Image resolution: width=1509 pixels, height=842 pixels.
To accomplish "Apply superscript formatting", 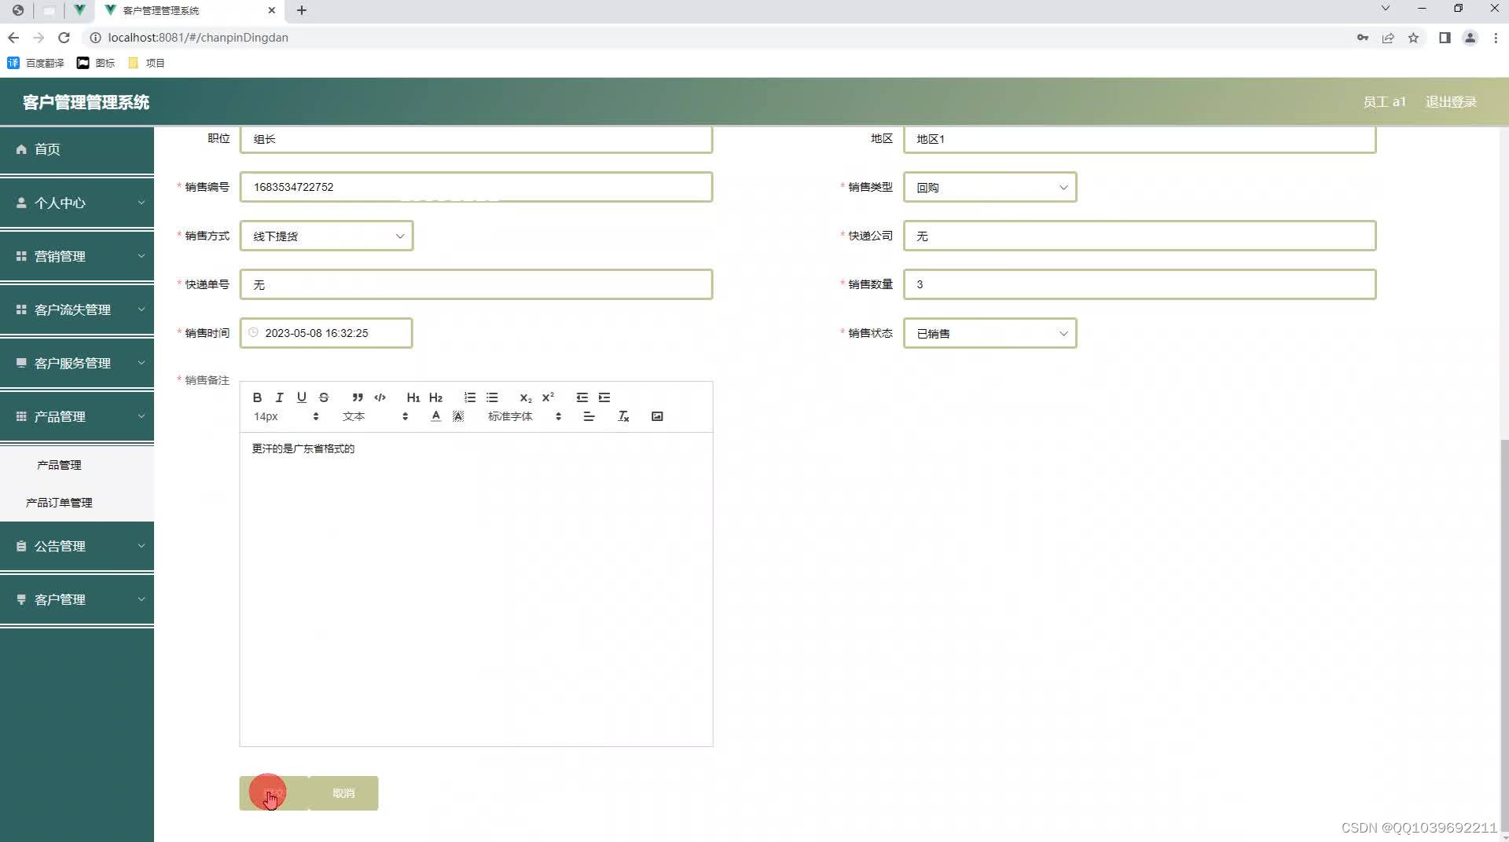I will [x=548, y=397].
